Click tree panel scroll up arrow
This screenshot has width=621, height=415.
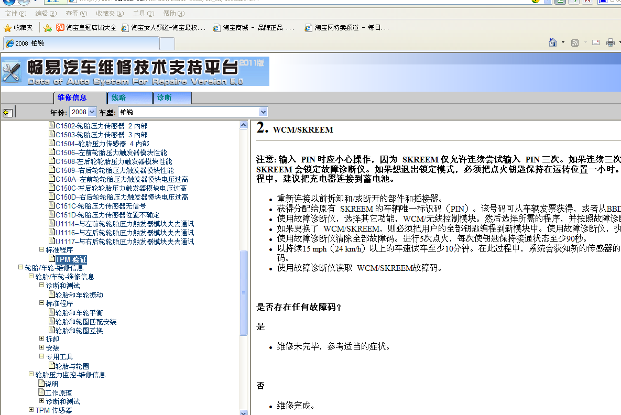tap(244, 125)
